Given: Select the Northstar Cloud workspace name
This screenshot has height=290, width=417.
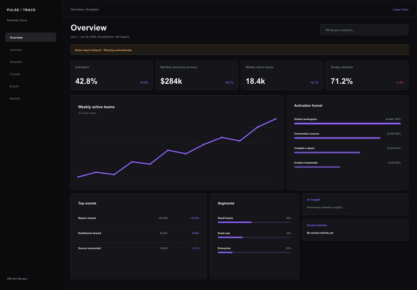Looking at the screenshot, I should [17, 20].
